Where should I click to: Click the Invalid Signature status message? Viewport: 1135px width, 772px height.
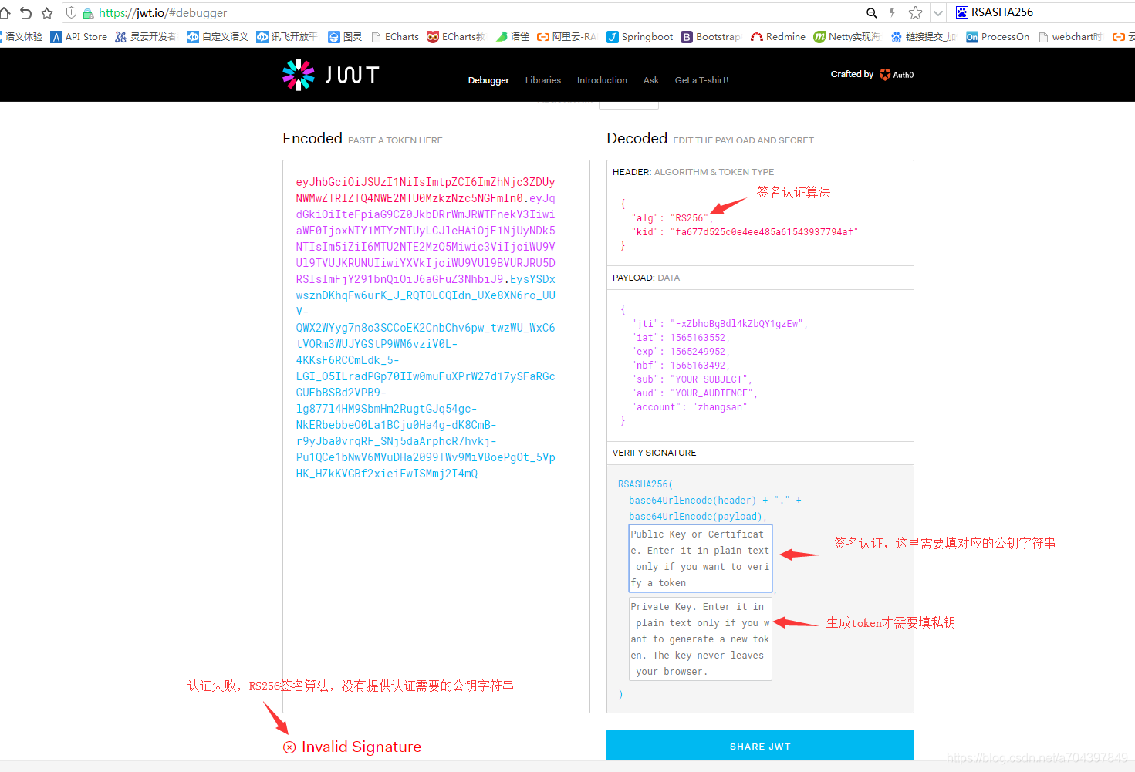click(353, 747)
